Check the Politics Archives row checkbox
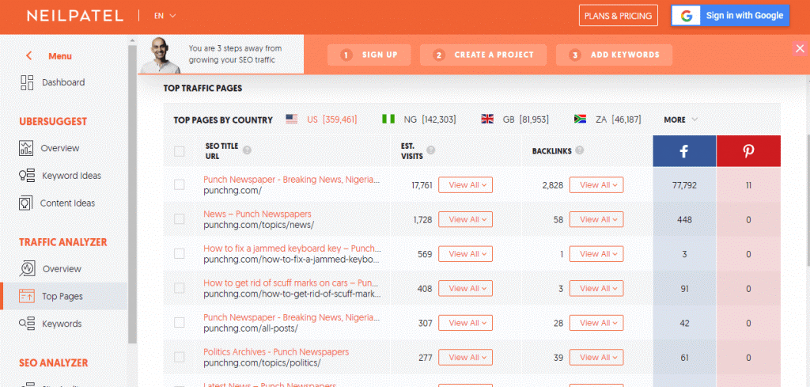This screenshot has width=810, height=387. coord(180,357)
